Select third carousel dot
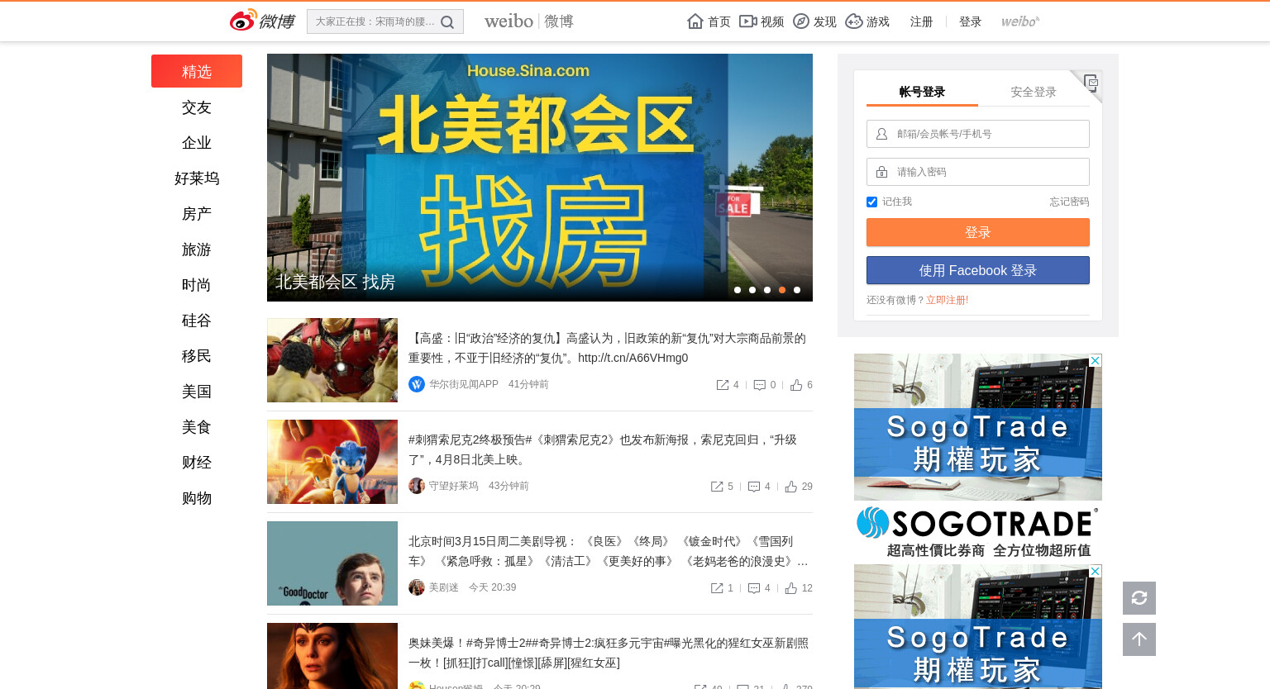The image size is (1270, 689). tap(767, 290)
